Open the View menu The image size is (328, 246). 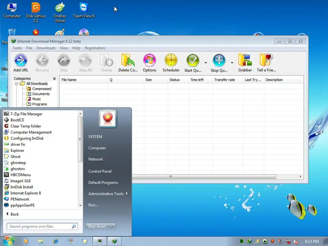[x=64, y=48]
